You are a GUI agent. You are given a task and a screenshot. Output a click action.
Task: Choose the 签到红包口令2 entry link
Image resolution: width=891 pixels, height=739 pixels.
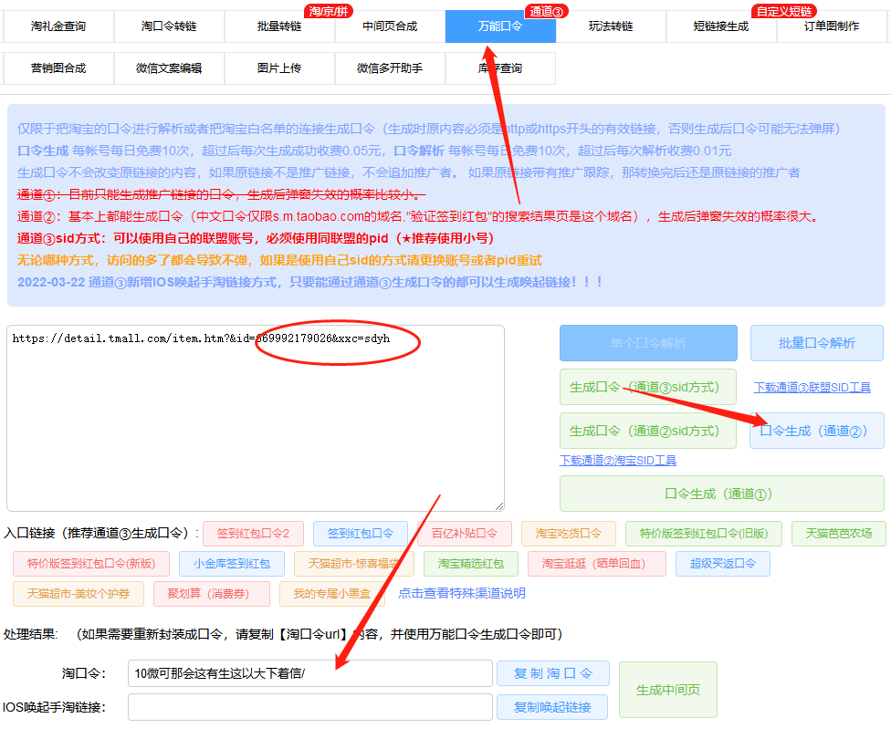253,534
